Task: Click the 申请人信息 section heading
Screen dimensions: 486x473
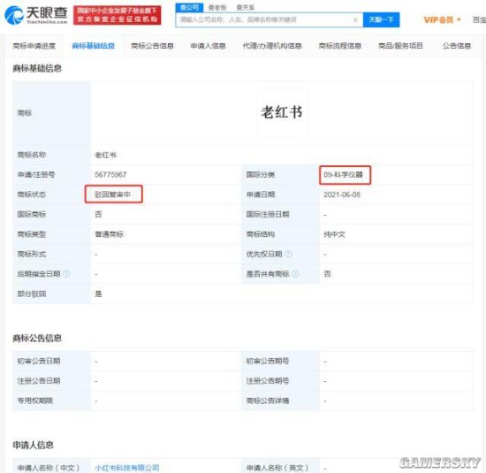Action: point(34,445)
